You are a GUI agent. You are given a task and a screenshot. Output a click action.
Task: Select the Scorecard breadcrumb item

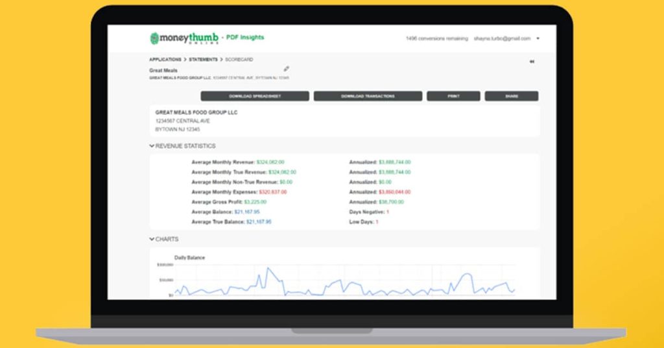pyautogui.click(x=238, y=59)
